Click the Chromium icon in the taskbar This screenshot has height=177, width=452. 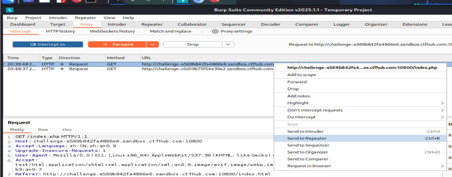click(198, 1)
